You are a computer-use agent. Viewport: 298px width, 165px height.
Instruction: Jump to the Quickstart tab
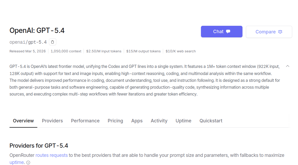coord(211,121)
